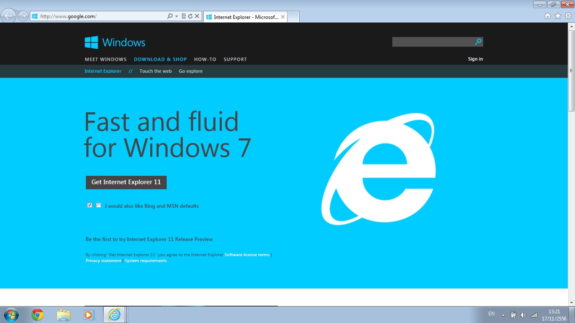
Task: Click 'I would also like Bing and MSN defaults'
Action: click(152, 206)
